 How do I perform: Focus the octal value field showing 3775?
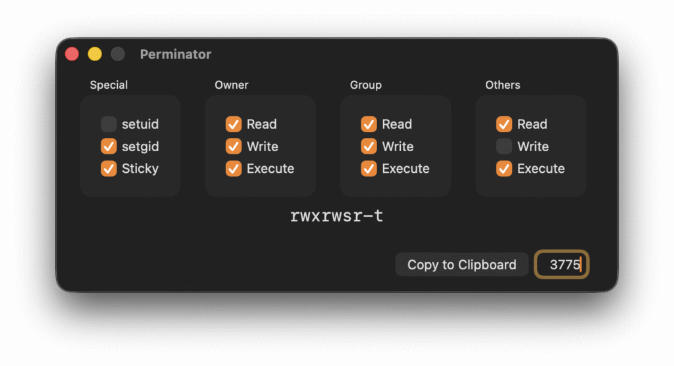(x=561, y=265)
